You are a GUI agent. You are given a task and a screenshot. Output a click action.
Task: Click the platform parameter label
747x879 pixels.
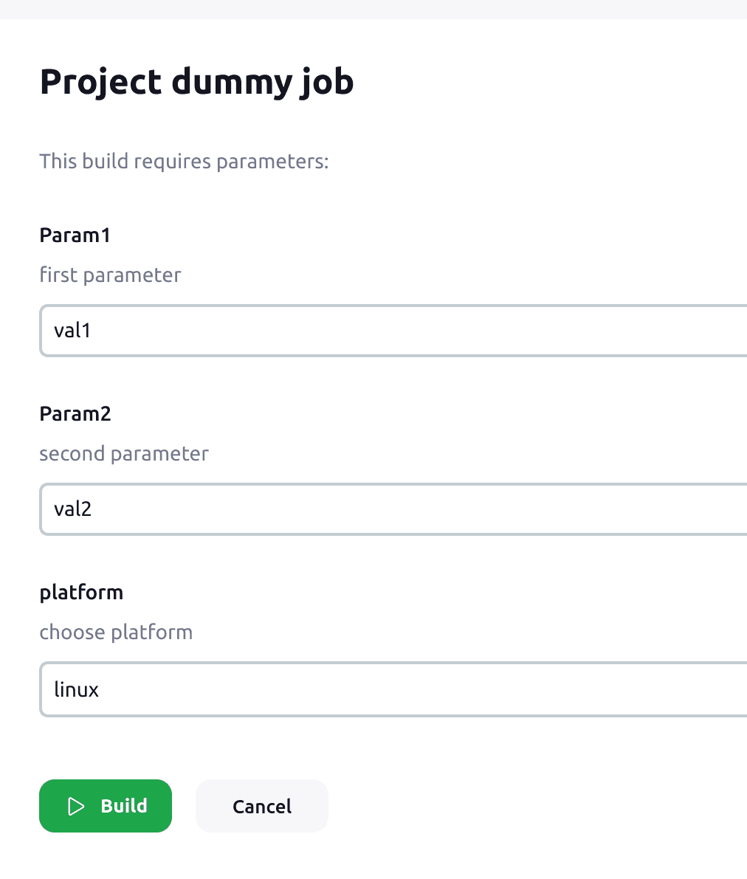pyautogui.click(x=81, y=592)
